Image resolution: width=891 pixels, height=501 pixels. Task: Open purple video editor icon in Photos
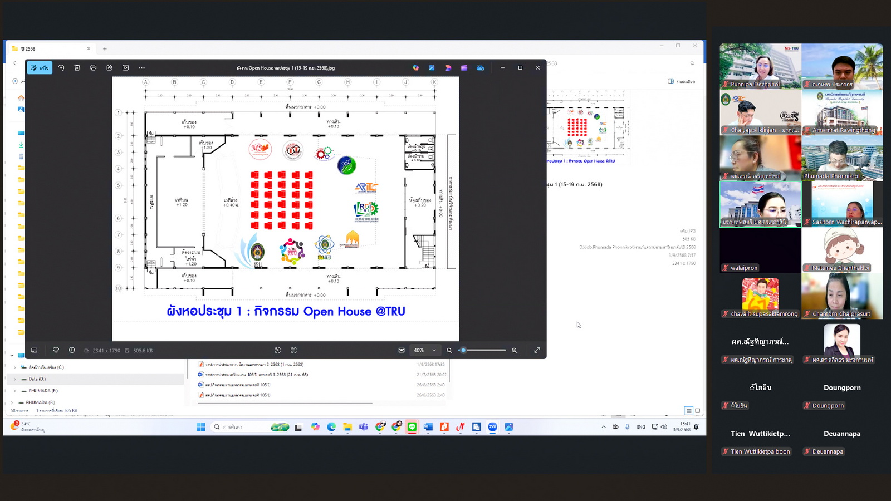coord(464,68)
